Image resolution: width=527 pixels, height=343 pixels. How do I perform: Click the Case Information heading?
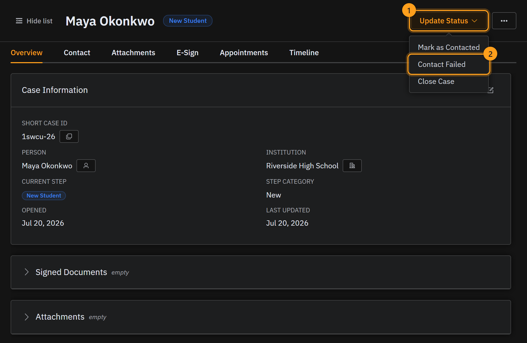(55, 90)
